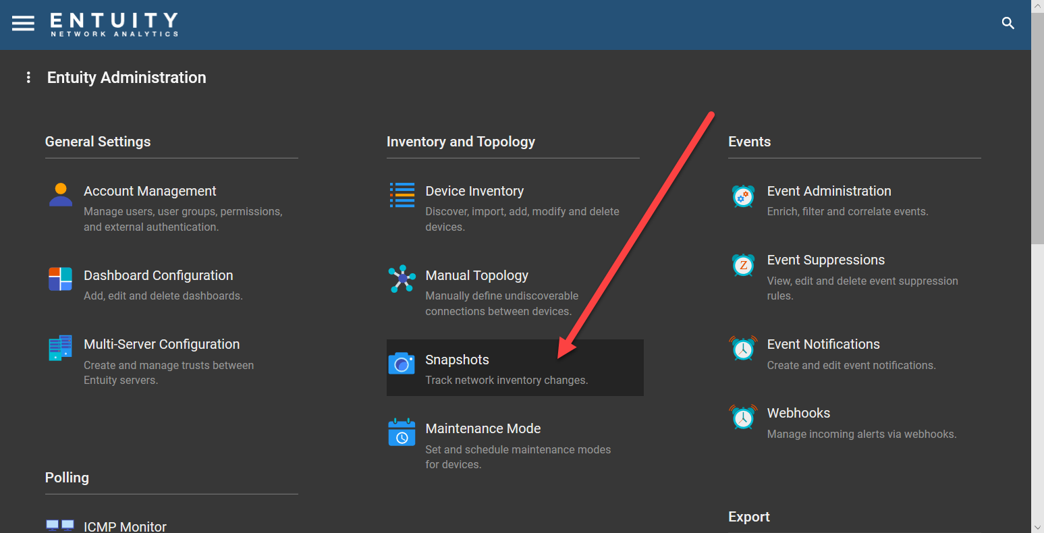Click the scrollbar down arrow
This screenshot has height=533, width=1044.
[x=1037, y=527]
